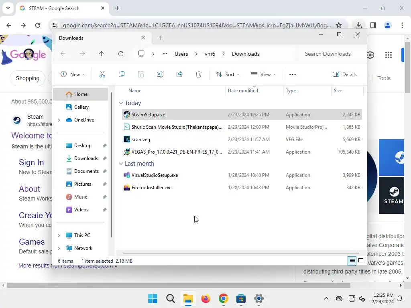This screenshot has width=411, height=308.
Task: Click the PC monitor icon in address bar
Action: [x=141, y=54]
